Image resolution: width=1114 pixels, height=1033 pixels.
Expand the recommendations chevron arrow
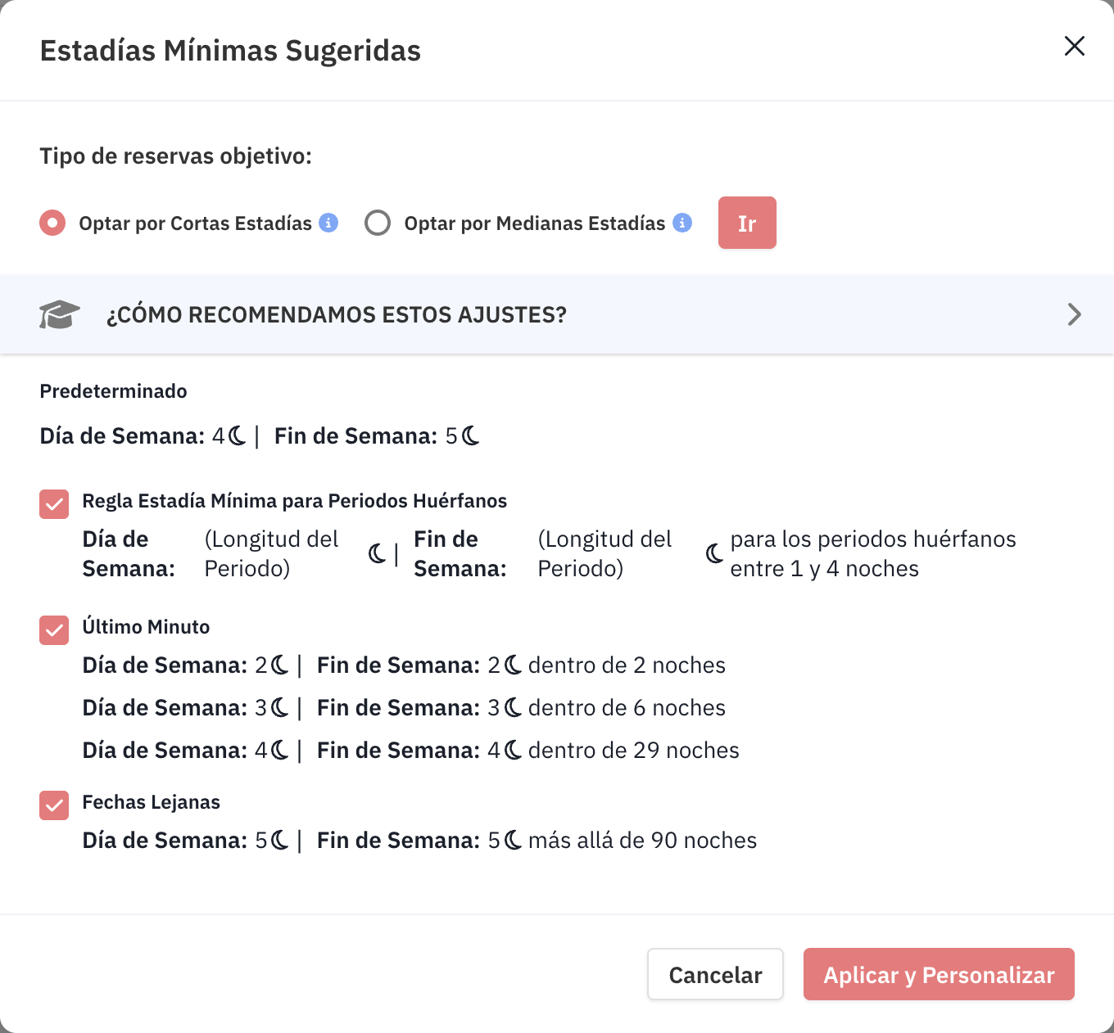click(1074, 314)
